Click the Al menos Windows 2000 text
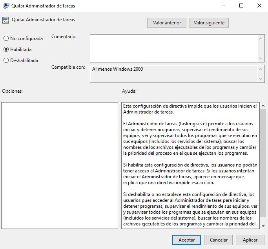Screen dimensions: 268x249 pyautogui.click(x=117, y=69)
